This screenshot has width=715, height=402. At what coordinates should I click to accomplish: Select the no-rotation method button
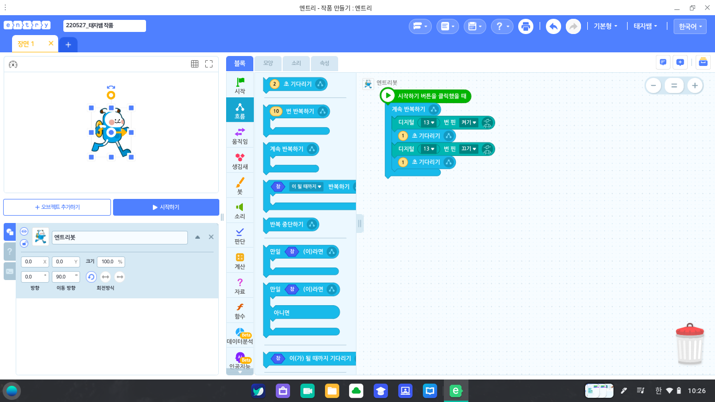pyautogui.click(x=120, y=277)
